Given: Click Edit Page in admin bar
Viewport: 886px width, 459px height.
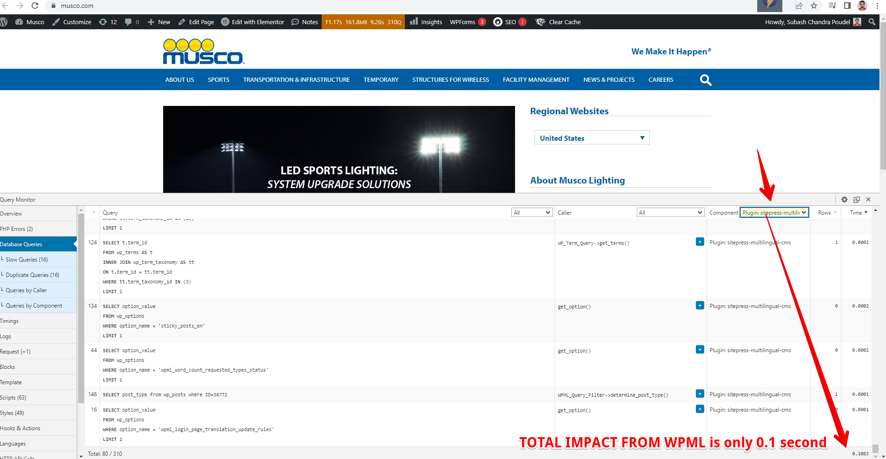Looking at the screenshot, I should [x=196, y=22].
